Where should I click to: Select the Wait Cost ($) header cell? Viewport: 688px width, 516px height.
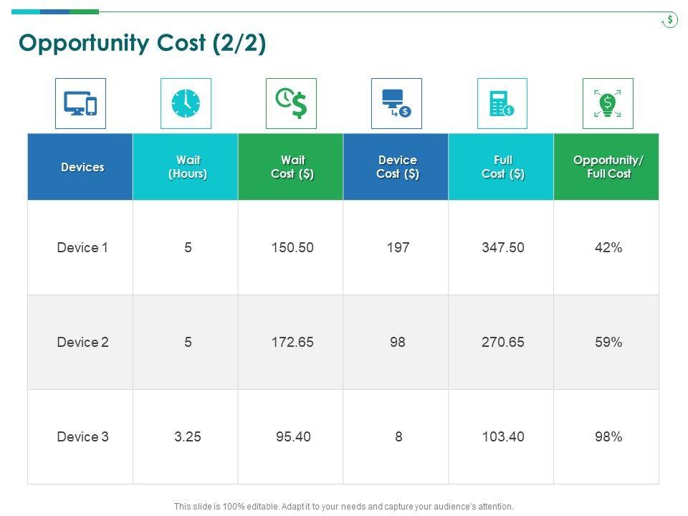pyautogui.click(x=292, y=167)
